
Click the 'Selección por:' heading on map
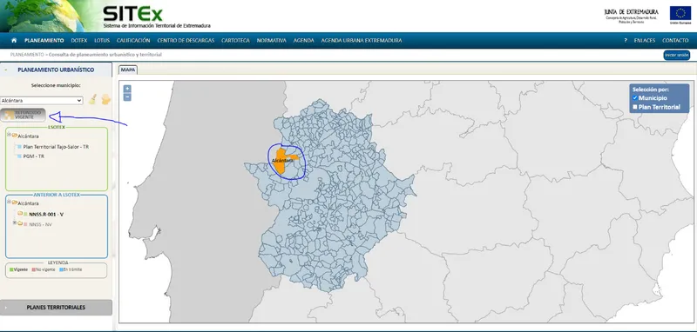(650, 90)
